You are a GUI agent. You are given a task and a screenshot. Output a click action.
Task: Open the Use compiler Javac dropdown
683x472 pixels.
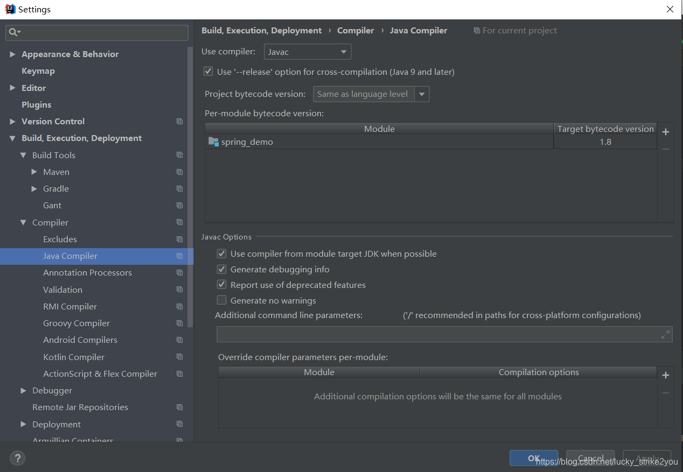(308, 52)
